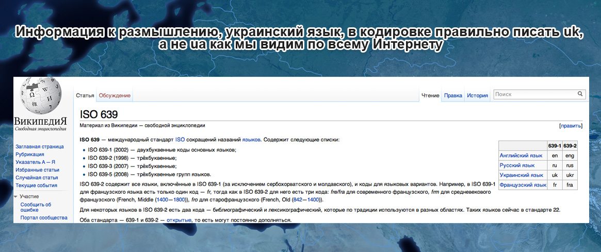
Task: Collapse the Участие sidebar section
Action: pos(15,196)
